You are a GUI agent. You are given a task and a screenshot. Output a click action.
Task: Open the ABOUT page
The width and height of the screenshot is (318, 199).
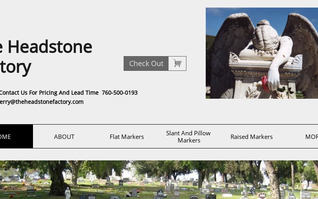pos(64,137)
